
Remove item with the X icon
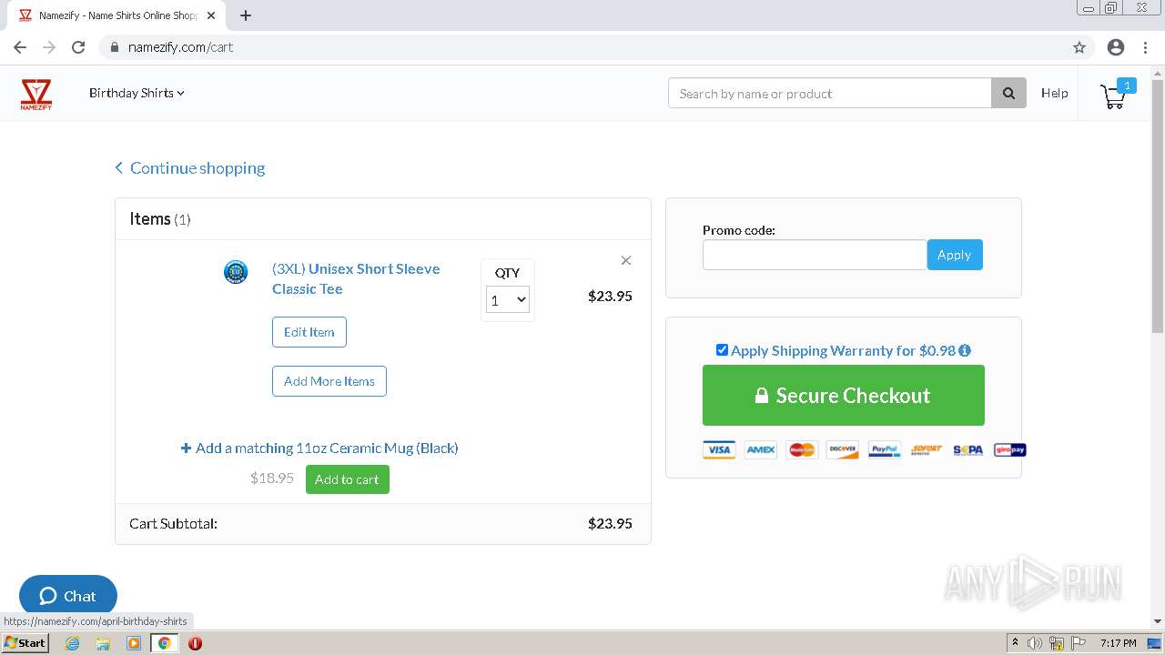626,260
